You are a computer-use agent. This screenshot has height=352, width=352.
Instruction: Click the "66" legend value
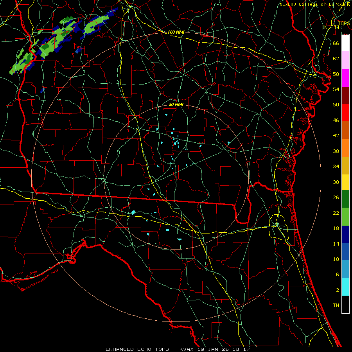[336, 43]
